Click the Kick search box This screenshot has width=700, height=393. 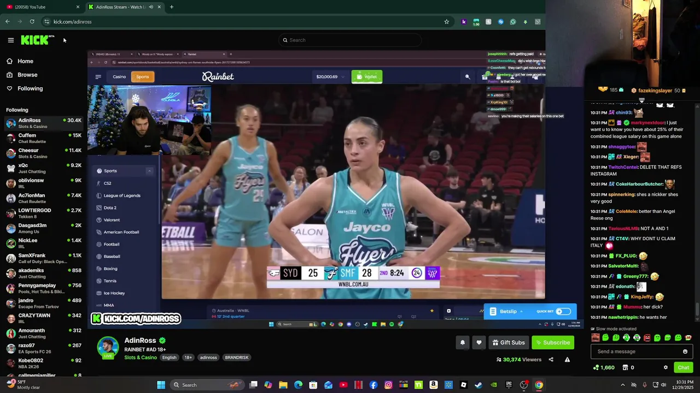(350, 40)
